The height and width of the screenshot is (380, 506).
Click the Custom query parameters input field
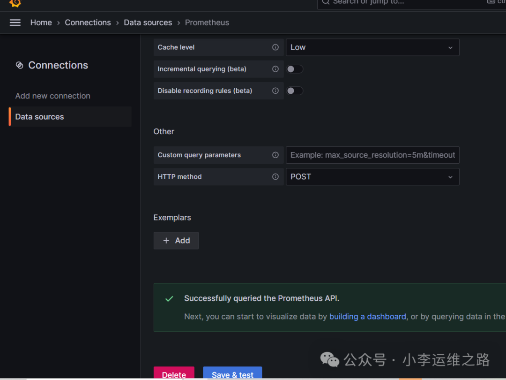coord(372,155)
